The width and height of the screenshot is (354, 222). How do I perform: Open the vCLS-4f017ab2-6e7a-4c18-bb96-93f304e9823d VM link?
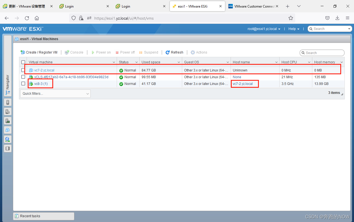pos(71,77)
